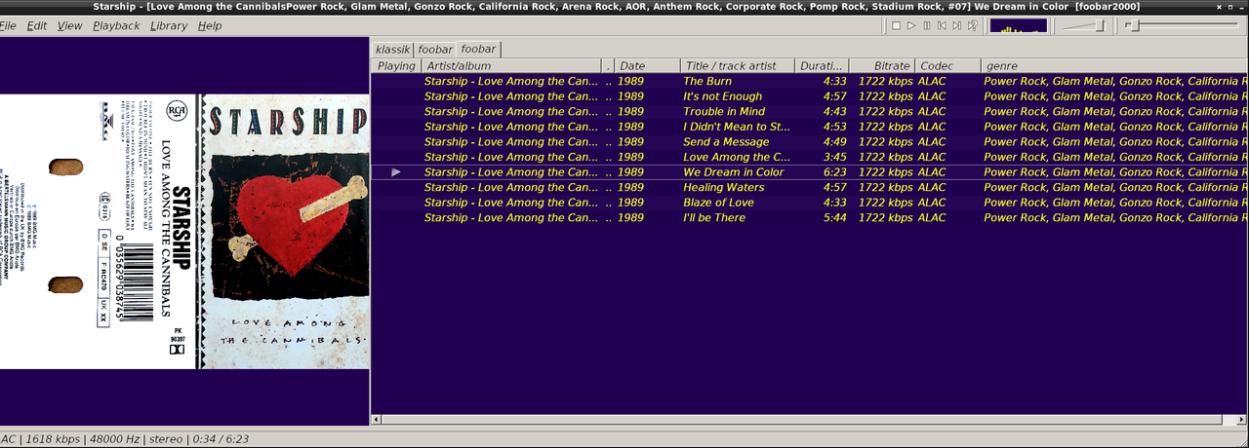Select track It's not Enough
The width and height of the screenshot is (1249, 448).
click(x=810, y=96)
